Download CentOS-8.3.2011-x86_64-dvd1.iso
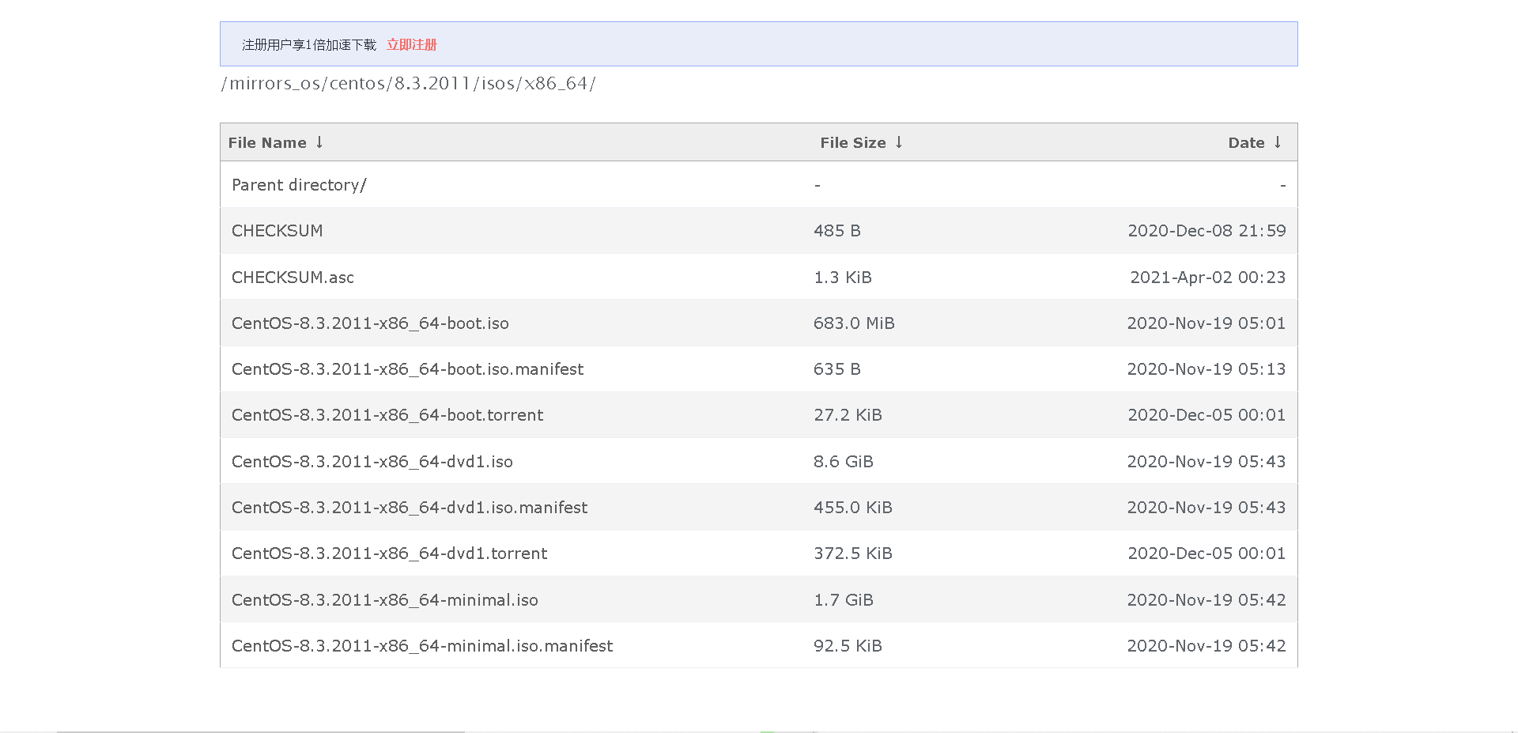 (372, 462)
